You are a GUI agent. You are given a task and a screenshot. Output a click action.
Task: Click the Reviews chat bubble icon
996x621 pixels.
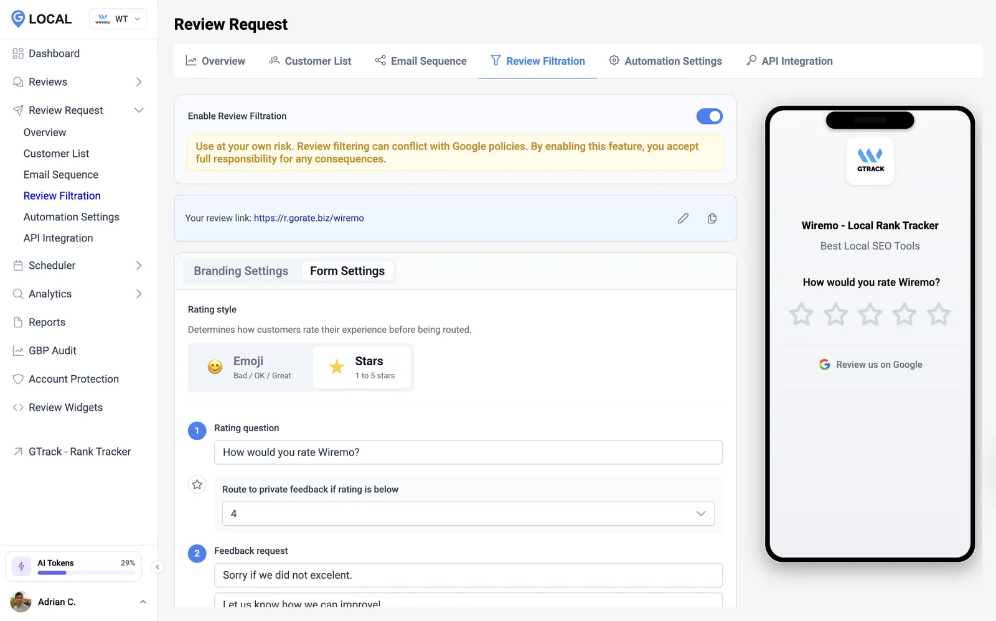pos(18,82)
